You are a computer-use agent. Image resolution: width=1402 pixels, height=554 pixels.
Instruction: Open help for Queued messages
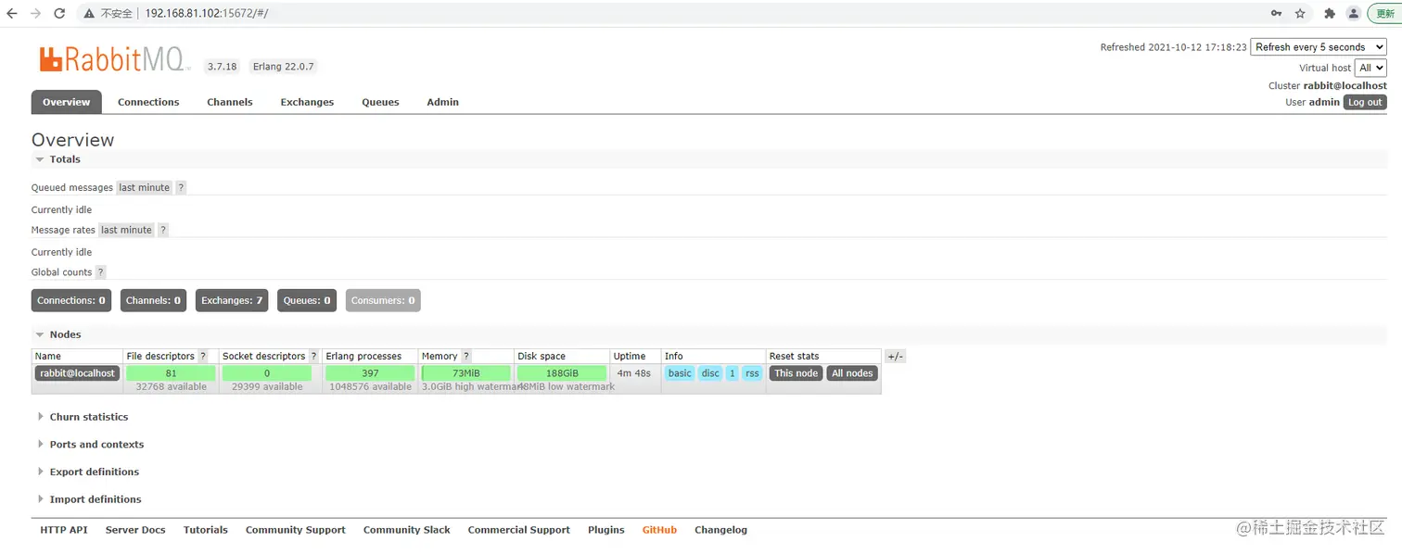click(181, 187)
